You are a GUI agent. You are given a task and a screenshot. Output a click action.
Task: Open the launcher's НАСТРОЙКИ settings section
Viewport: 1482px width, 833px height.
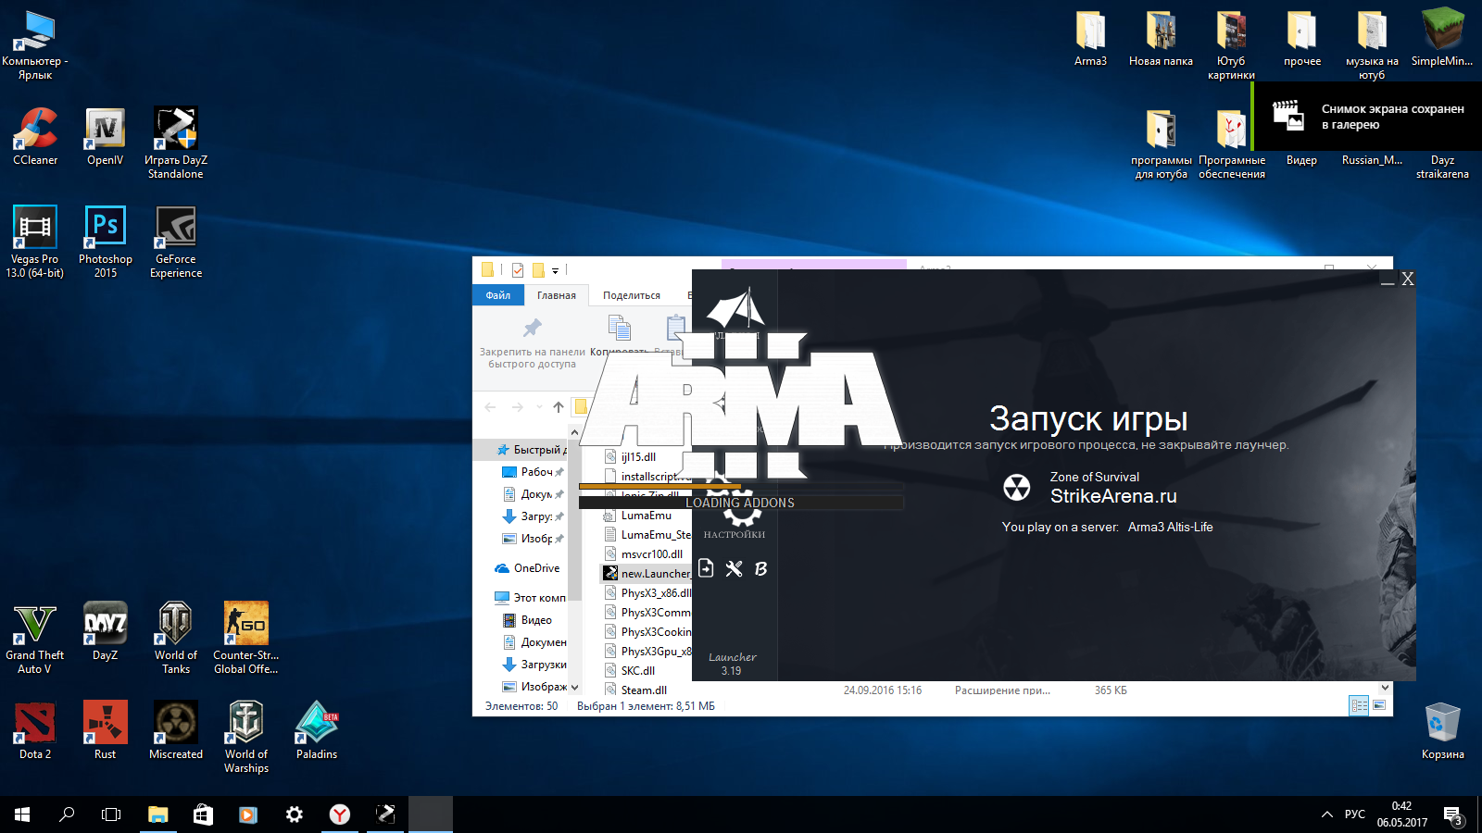735,534
